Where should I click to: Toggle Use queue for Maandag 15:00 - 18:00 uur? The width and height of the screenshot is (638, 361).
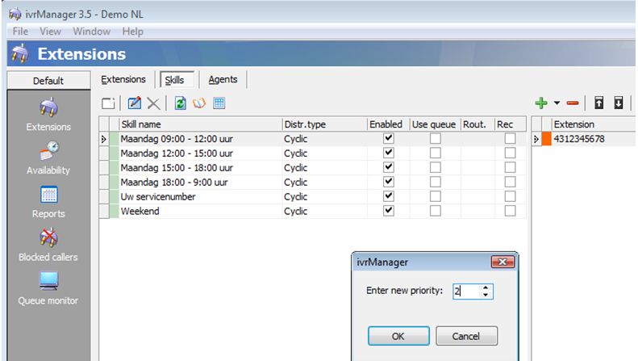coord(436,167)
